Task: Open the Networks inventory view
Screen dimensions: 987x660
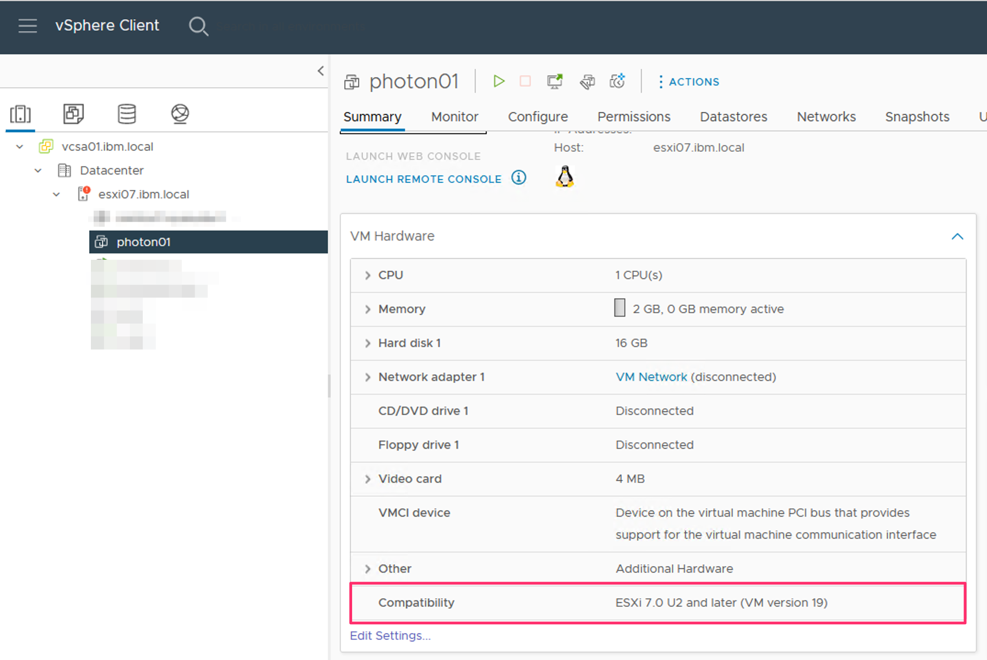Action: [x=179, y=114]
